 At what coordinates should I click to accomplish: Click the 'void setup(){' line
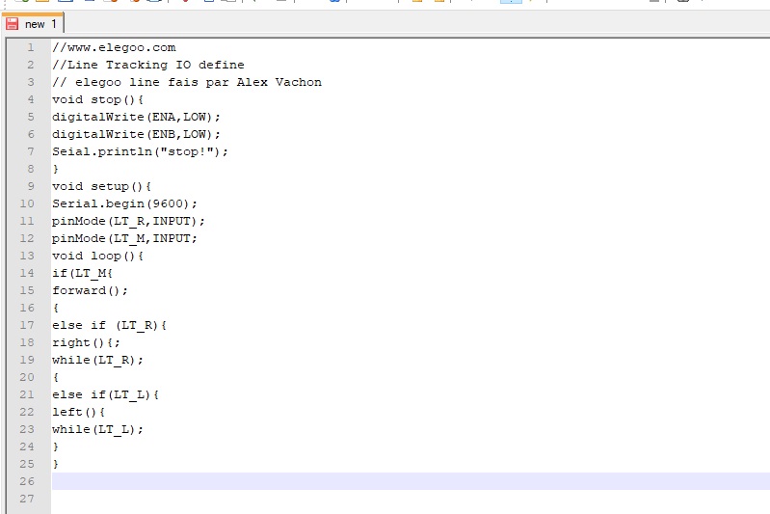point(101,186)
